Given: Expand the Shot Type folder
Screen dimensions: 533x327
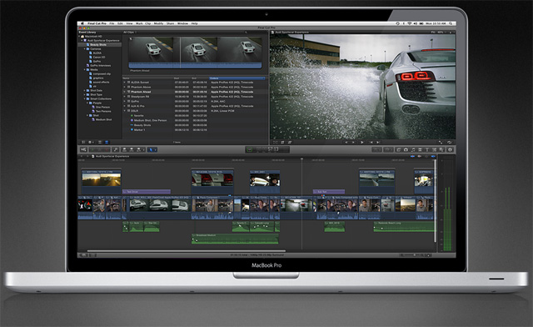Looking at the screenshot, I should [x=85, y=94].
